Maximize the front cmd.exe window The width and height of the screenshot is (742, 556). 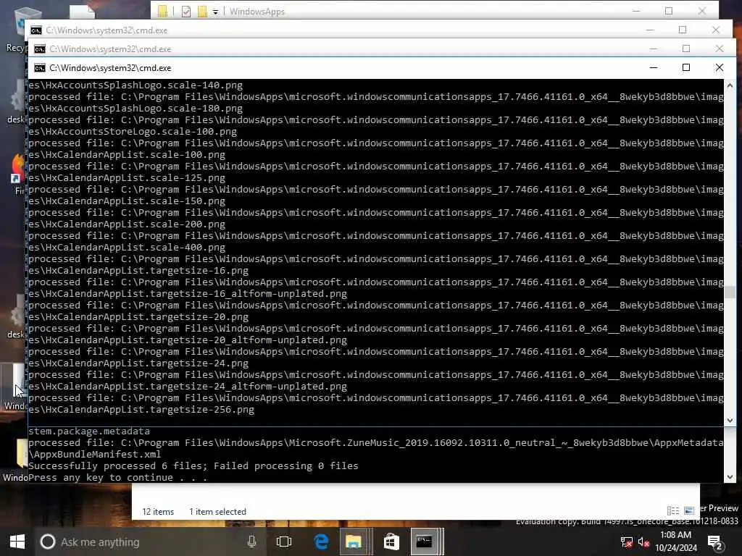(x=686, y=67)
